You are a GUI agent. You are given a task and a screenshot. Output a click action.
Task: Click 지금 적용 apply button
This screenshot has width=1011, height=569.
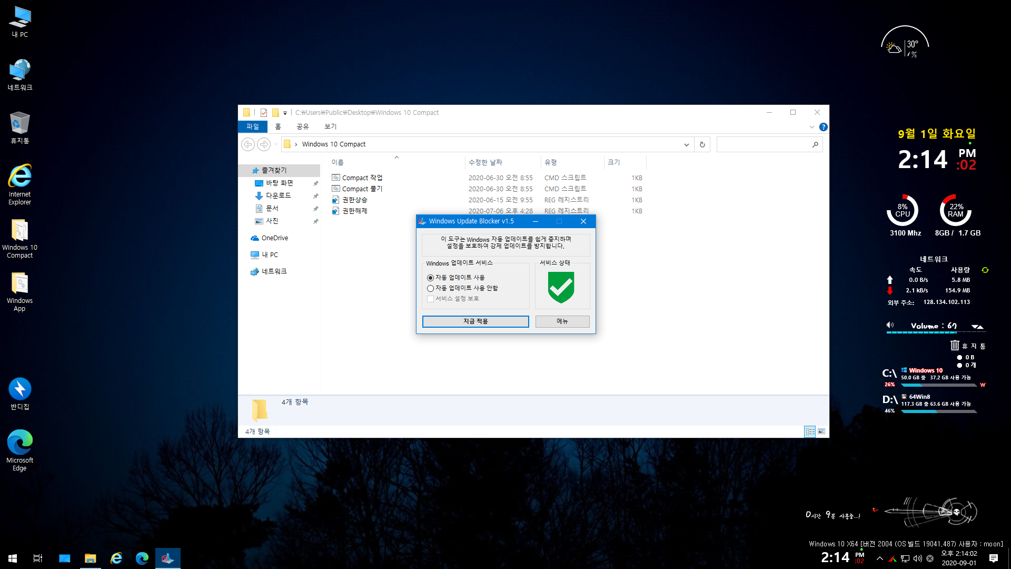click(x=475, y=321)
